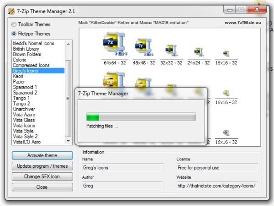Click theme list scroll down arrow

coord(68,141)
